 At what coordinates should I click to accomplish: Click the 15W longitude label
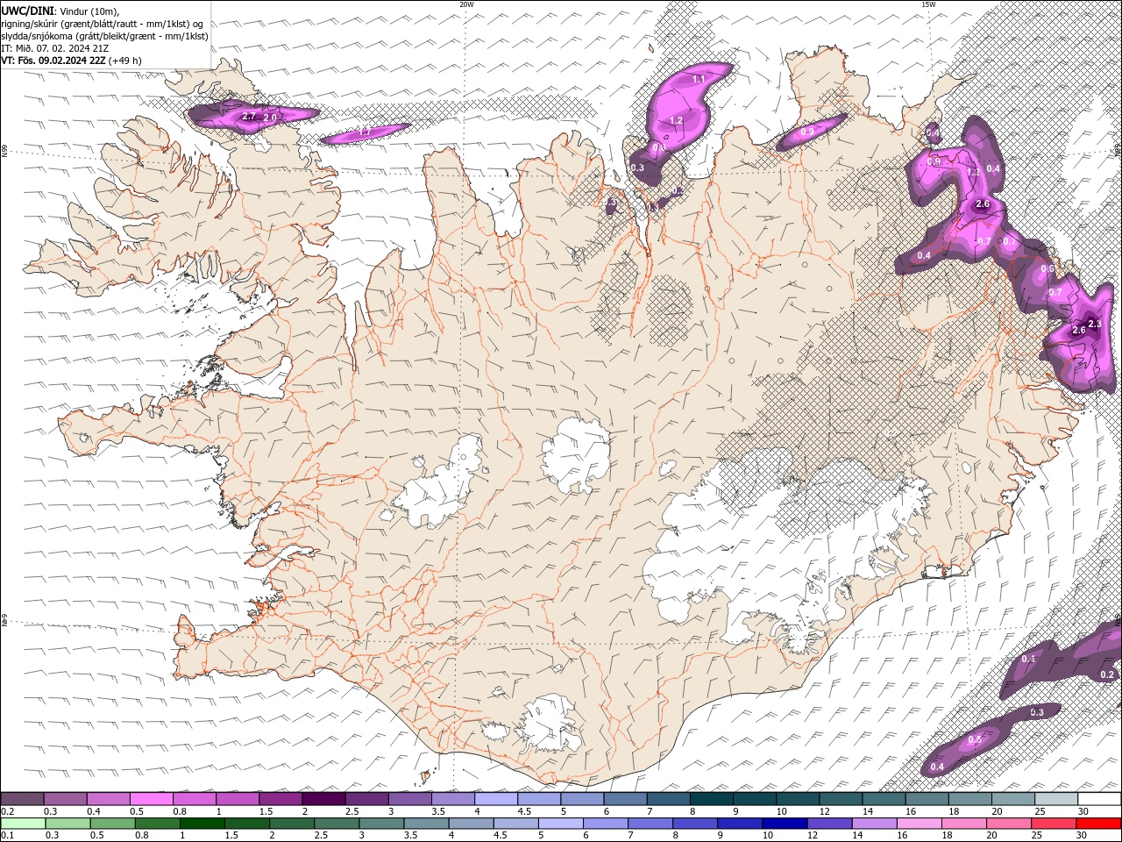point(928,4)
